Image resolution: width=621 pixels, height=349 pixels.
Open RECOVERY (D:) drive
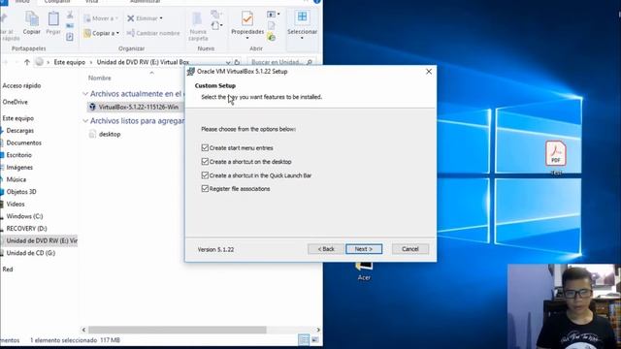tap(26, 229)
